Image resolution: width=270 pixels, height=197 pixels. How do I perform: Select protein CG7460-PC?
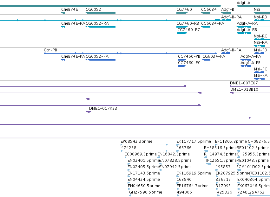click(x=189, y=63)
